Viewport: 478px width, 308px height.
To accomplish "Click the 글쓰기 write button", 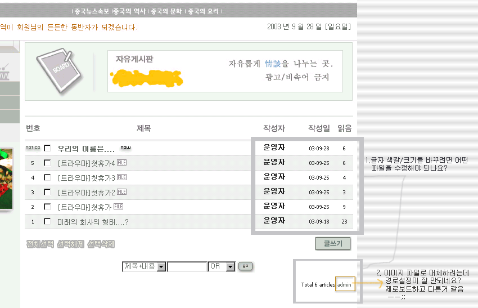I will [x=332, y=243].
